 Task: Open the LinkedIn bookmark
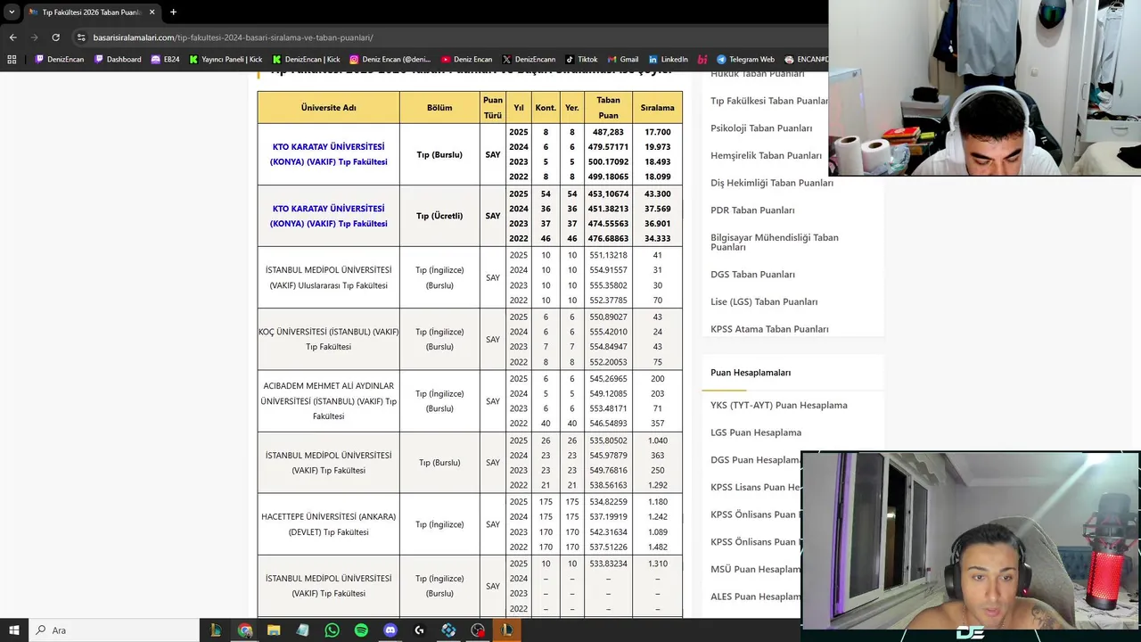pos(668,59)
